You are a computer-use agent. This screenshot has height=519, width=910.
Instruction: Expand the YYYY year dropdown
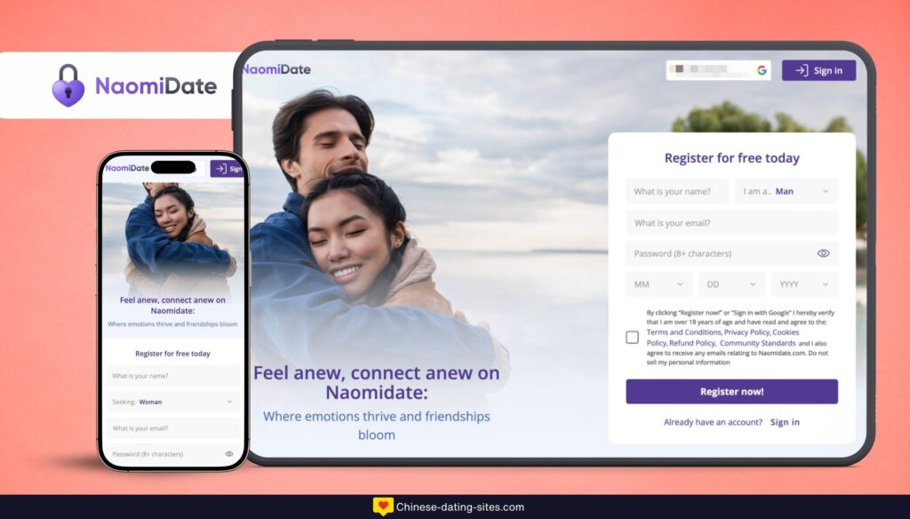pos(804,284)
